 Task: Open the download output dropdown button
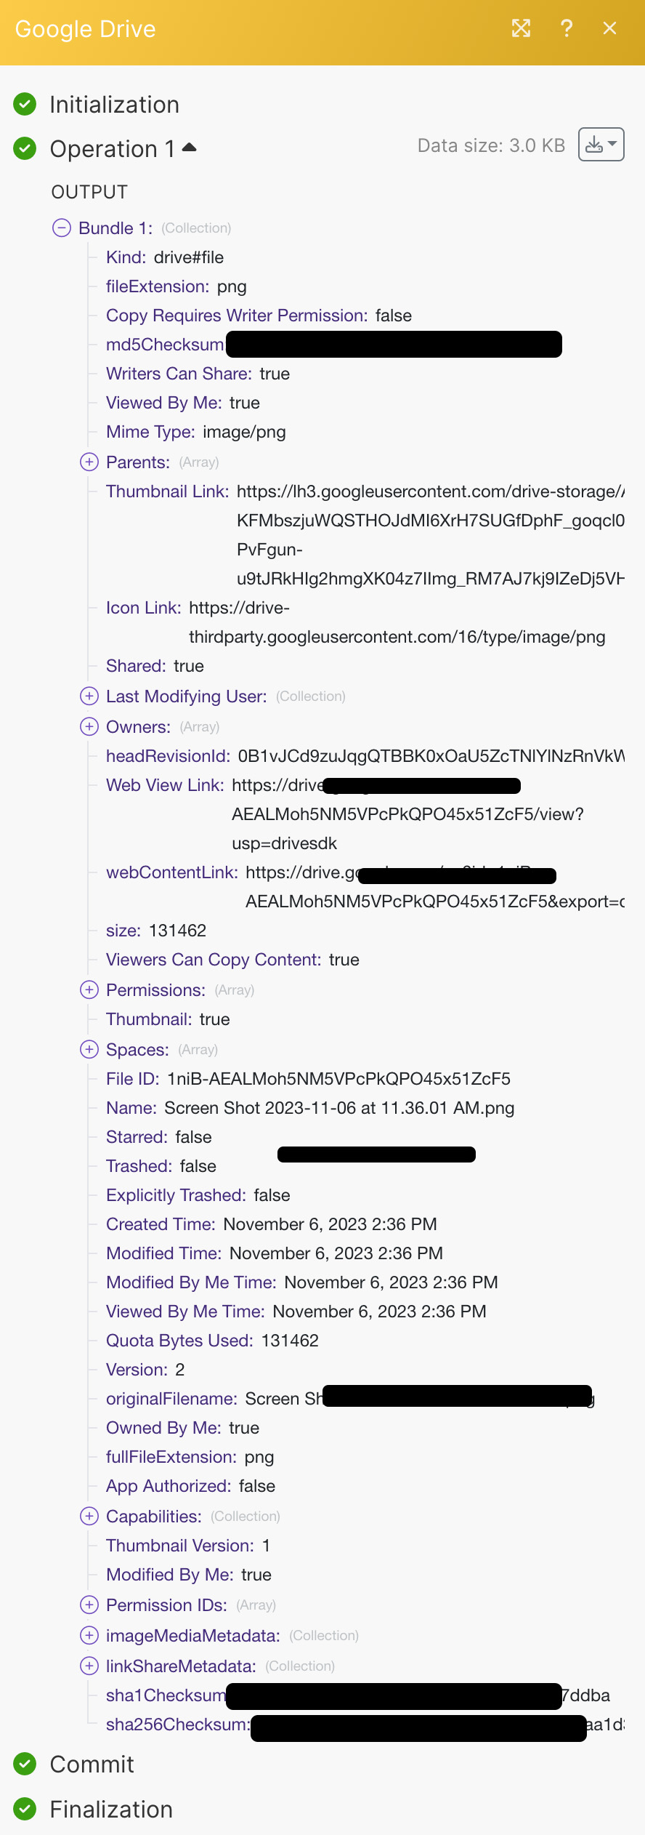(x=601, y=145)
